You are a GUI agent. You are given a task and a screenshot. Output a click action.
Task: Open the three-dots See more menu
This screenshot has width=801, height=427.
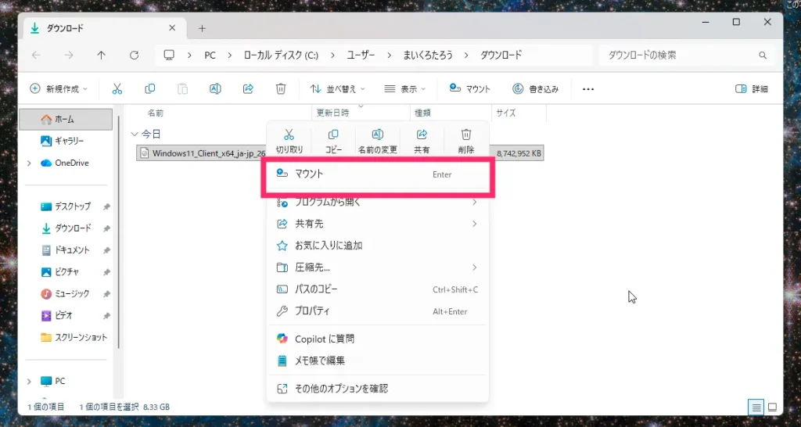[588, 89]
